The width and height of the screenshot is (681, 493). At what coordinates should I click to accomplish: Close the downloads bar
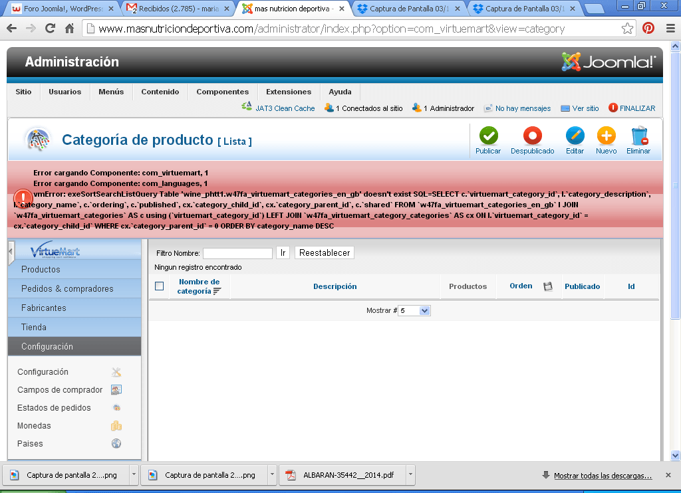(x=668, y=475)
